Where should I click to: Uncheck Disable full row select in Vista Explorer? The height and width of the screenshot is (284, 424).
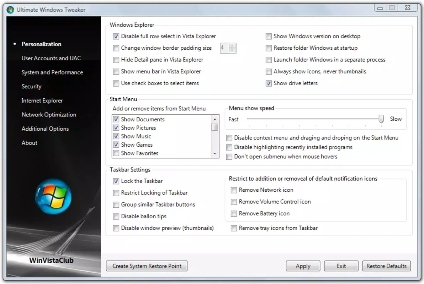116,36
